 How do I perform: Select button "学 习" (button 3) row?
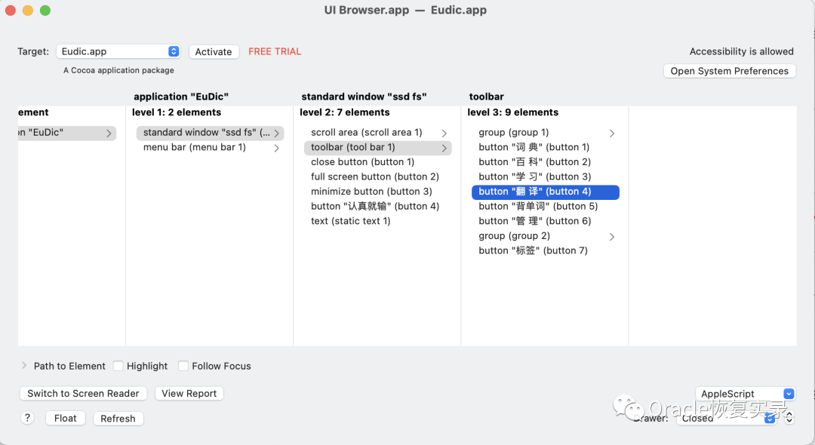(546, 177)
